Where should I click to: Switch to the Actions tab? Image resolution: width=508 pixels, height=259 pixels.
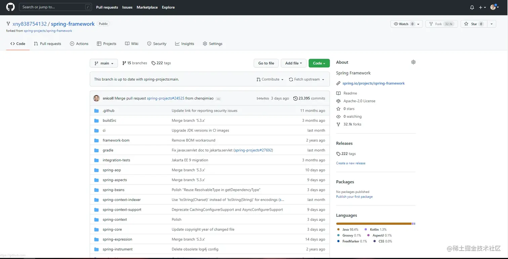[79, 44]
